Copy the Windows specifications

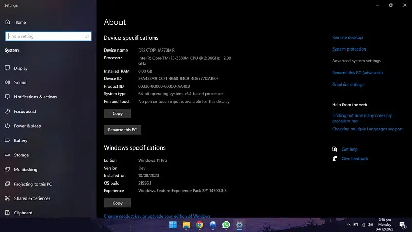(117, 203)
